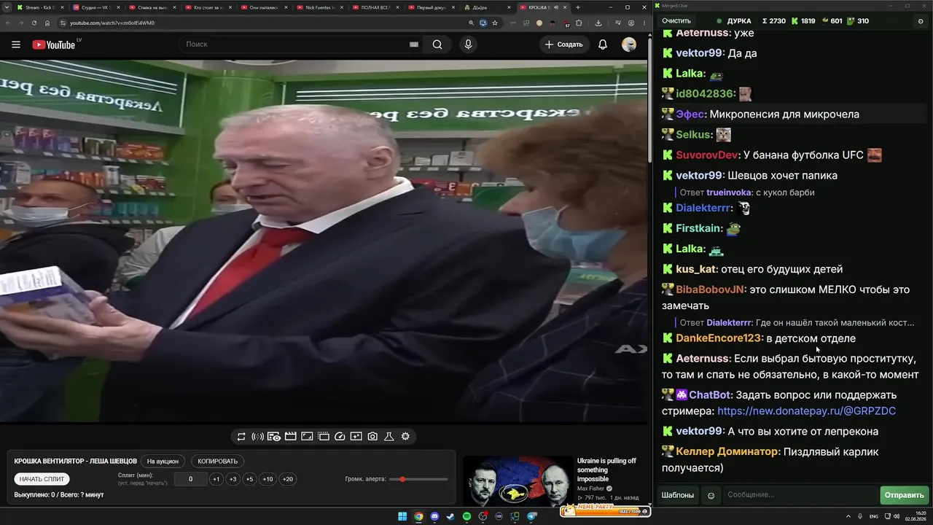Switch to the Студия — VK tab
The height and width of the screenshot is (525, 933).
click(95, 7)
